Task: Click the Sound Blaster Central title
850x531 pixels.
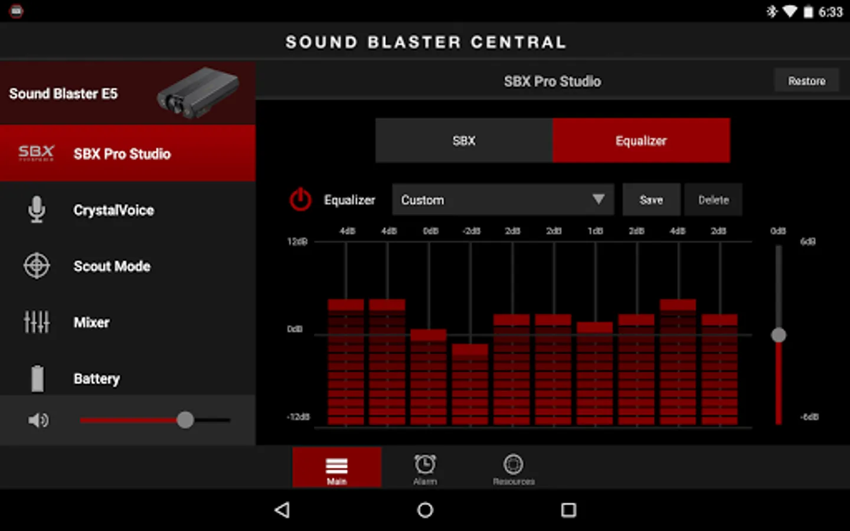Action: click(x=426, y=42)
